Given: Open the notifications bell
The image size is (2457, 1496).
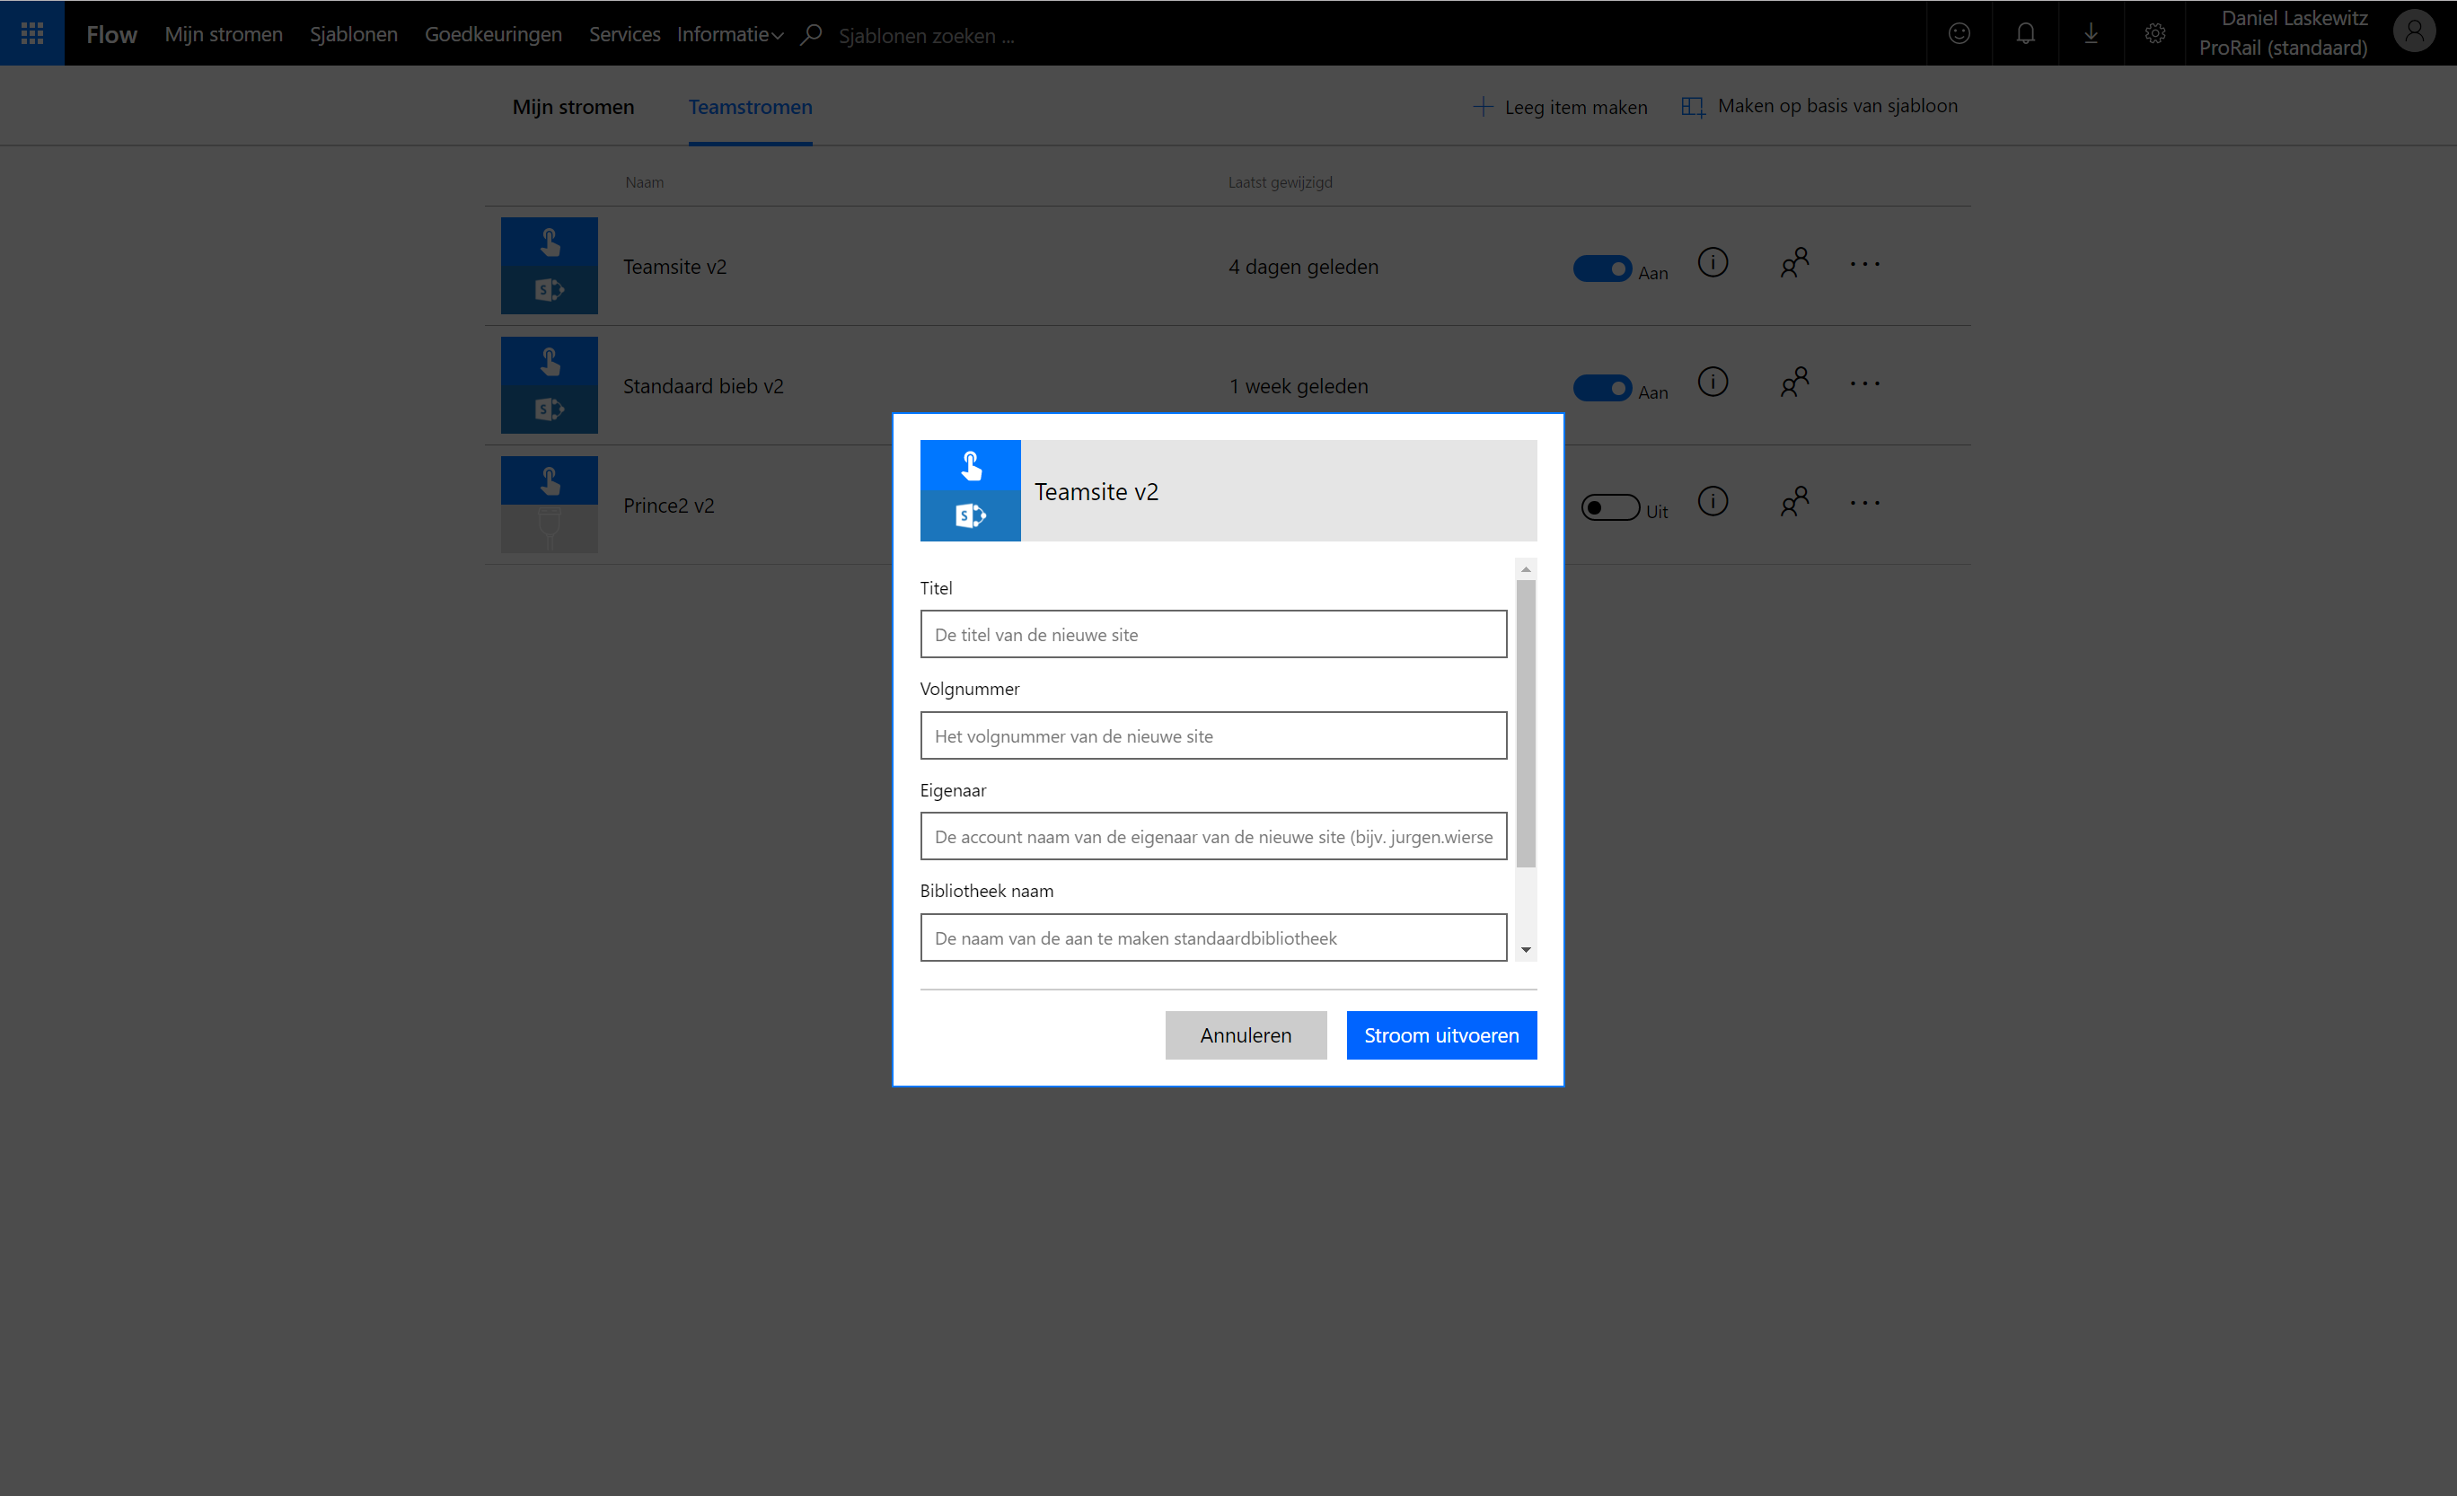Looking at the screenshot, I should 2025,33.
